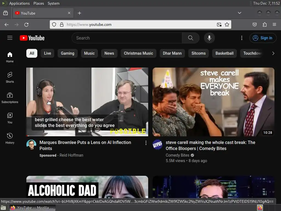The height and width of the screenshot is (211, 281).
Task: Open the Pocket save icon
Action: pos(255,24)
